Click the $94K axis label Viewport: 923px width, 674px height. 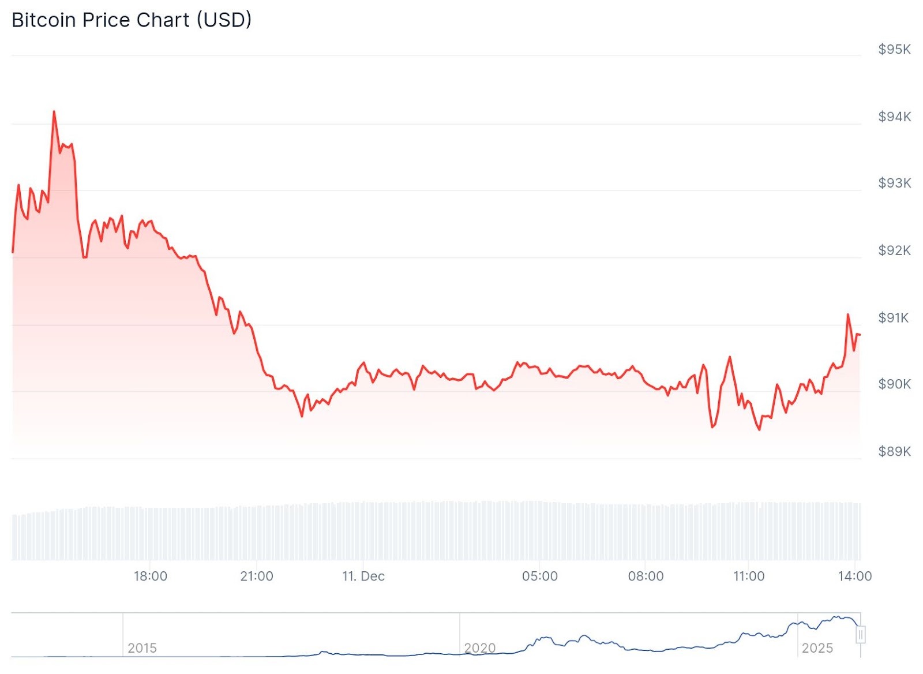(894, 117)
